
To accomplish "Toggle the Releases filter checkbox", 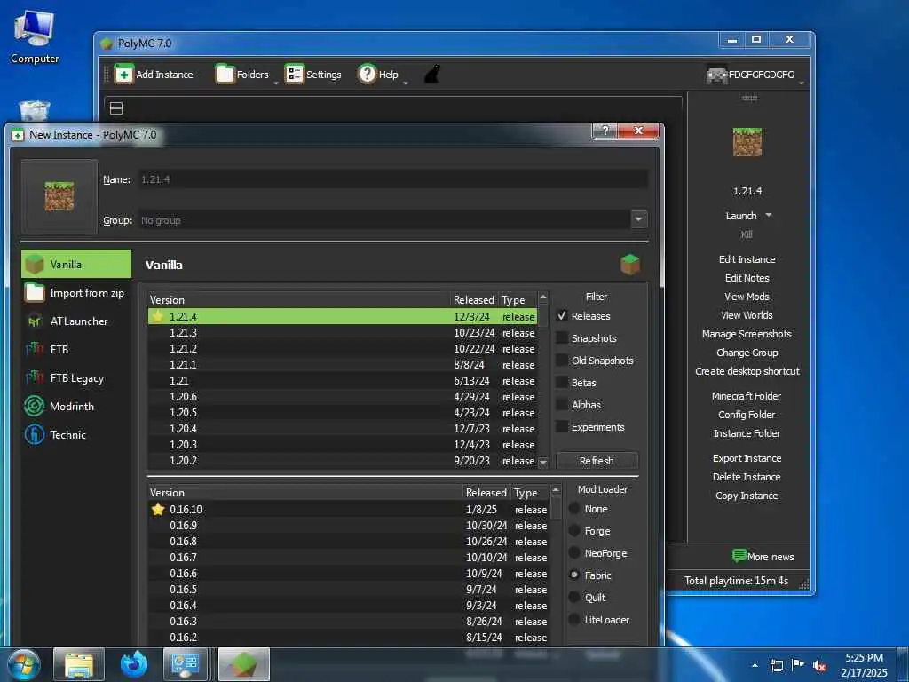I will coord(561,316).
